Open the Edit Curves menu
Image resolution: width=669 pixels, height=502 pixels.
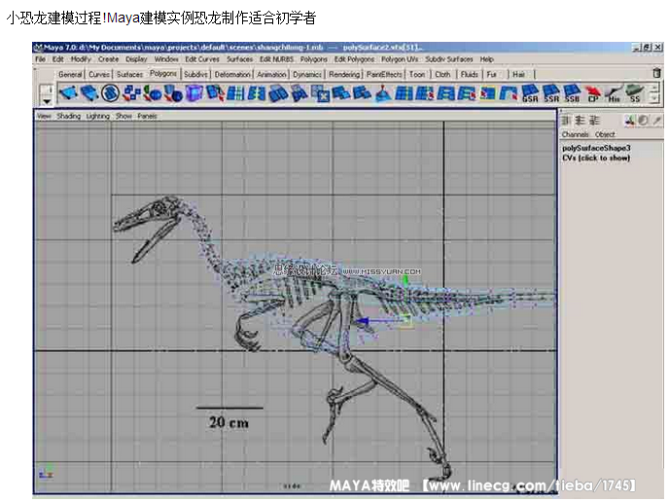click(202, 59)
